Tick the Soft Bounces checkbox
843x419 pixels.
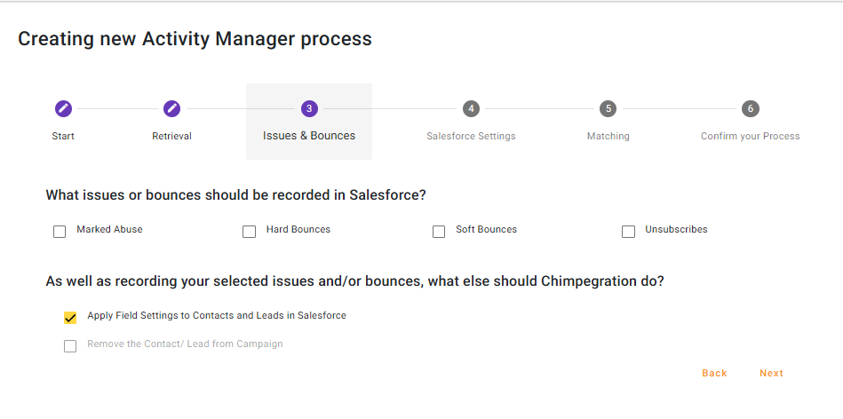(439, 232)
